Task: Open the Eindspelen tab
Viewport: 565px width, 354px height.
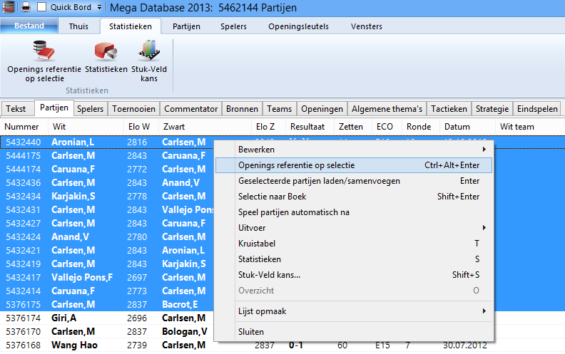Action: (x=537, y=109)
